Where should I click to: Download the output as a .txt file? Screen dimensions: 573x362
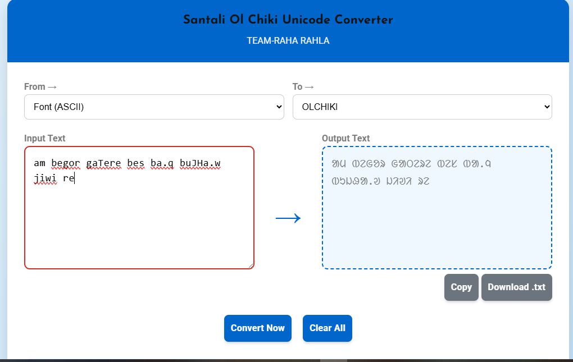[x=516, y=287]
